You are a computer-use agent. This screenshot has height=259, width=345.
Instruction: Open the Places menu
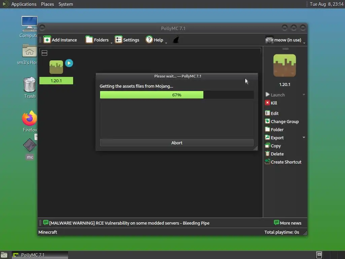click(x=48, y=4)
